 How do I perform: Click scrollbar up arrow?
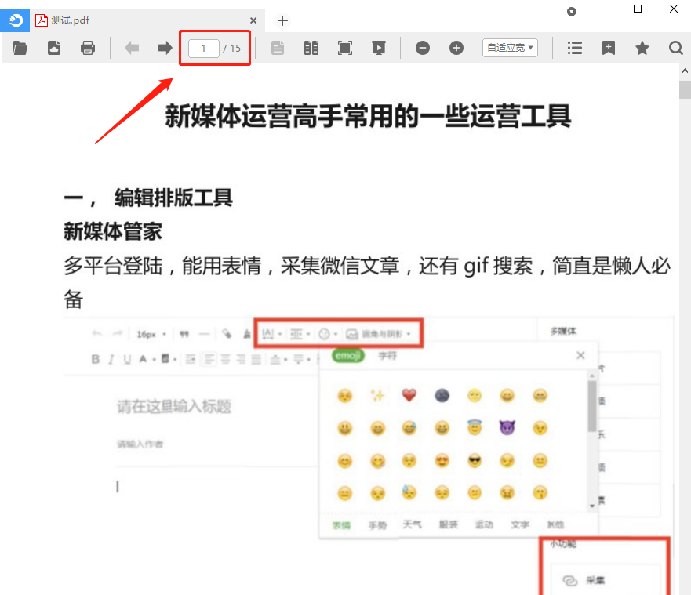pos(685,71)
